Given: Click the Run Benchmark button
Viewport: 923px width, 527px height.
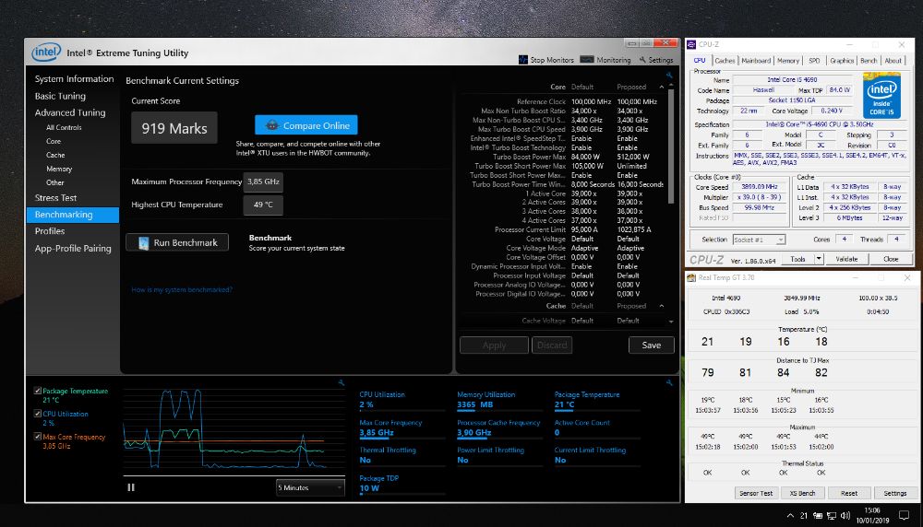Looking at the screenshot, I should 177,242.
